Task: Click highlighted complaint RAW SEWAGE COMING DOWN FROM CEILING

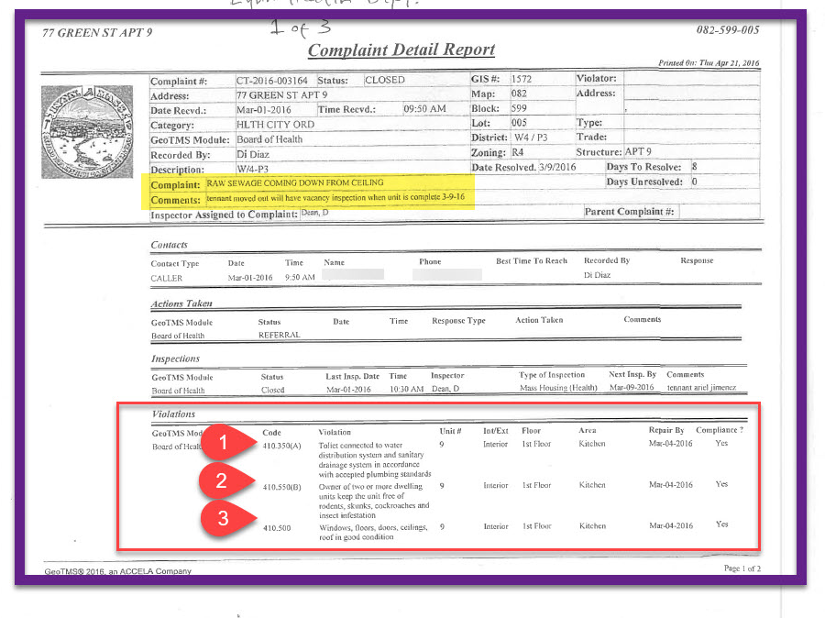Action: pyautogui.click(x=295, y=182)
